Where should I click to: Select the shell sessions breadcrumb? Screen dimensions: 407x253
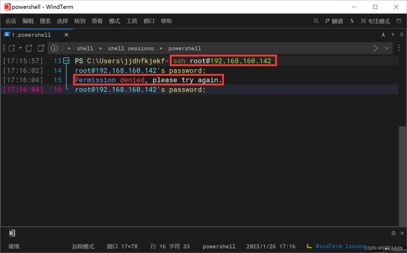pos(131,48)
